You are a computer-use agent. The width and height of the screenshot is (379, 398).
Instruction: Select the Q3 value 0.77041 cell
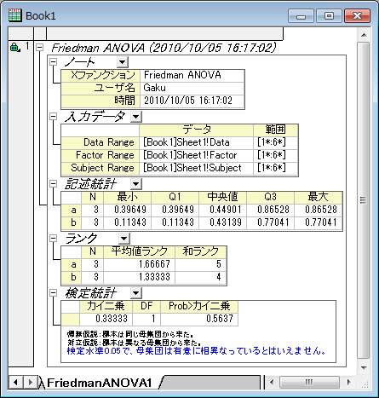[271, 222]
